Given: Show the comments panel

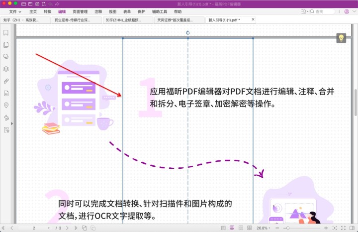Looking at the screenshot, I should click(x=6, y=57).
